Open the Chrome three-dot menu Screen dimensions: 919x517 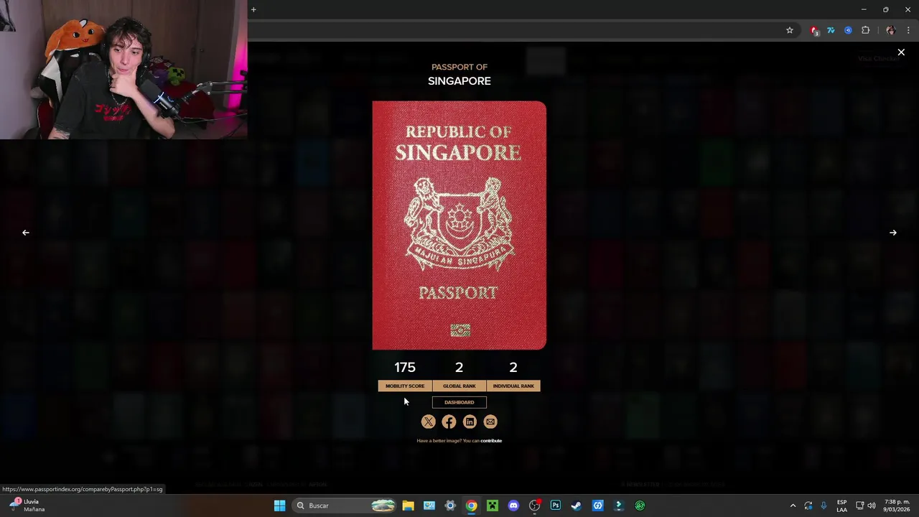[908, 30]
